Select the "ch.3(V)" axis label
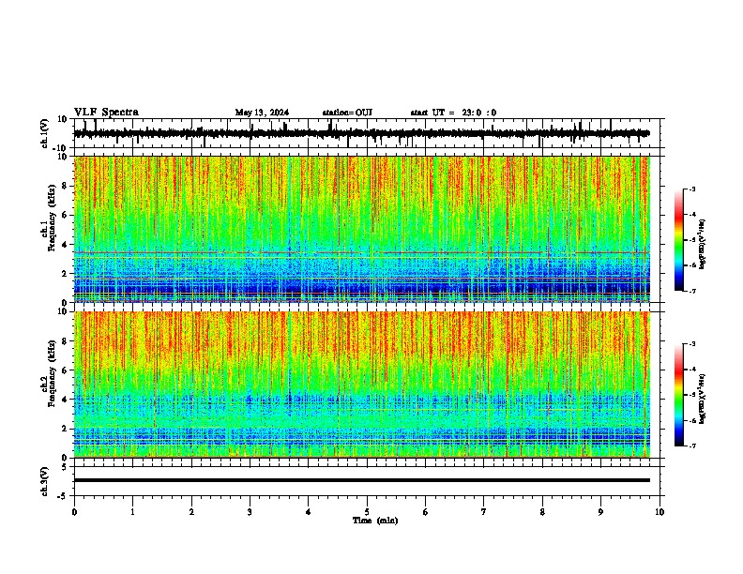The height and width of the screenshot is (574, 743). (x=45, y=482)
